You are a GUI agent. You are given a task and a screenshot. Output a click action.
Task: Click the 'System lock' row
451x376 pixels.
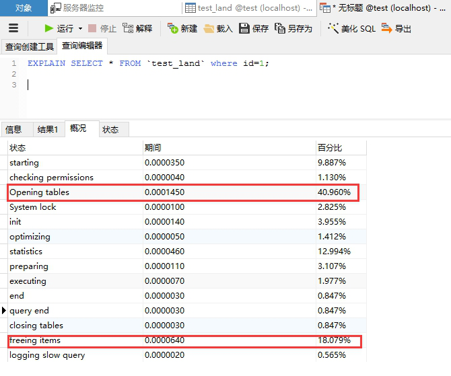pos(187,207)
